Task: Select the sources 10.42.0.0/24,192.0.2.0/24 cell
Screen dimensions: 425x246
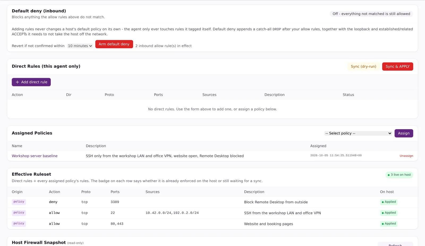Action: tap(172, 213)
